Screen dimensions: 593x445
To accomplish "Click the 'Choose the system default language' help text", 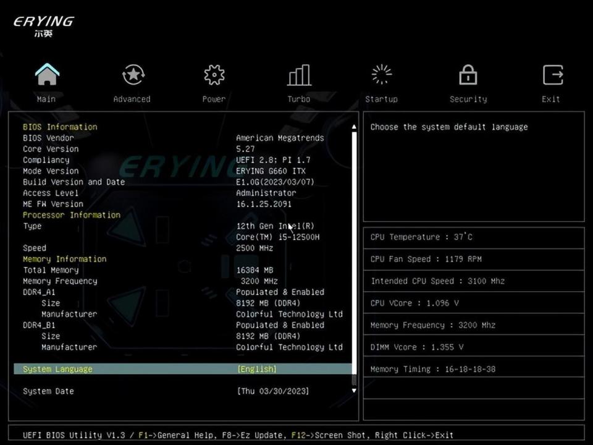I will pyautogui.click(x=449, y=127).
